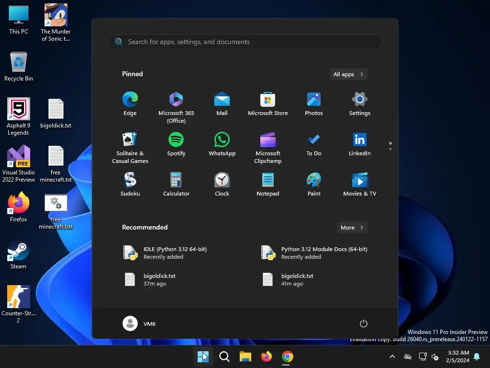490x368 pixels.
Task: Select Firefox desktop shortcut
Action: [x=19, y=207]
